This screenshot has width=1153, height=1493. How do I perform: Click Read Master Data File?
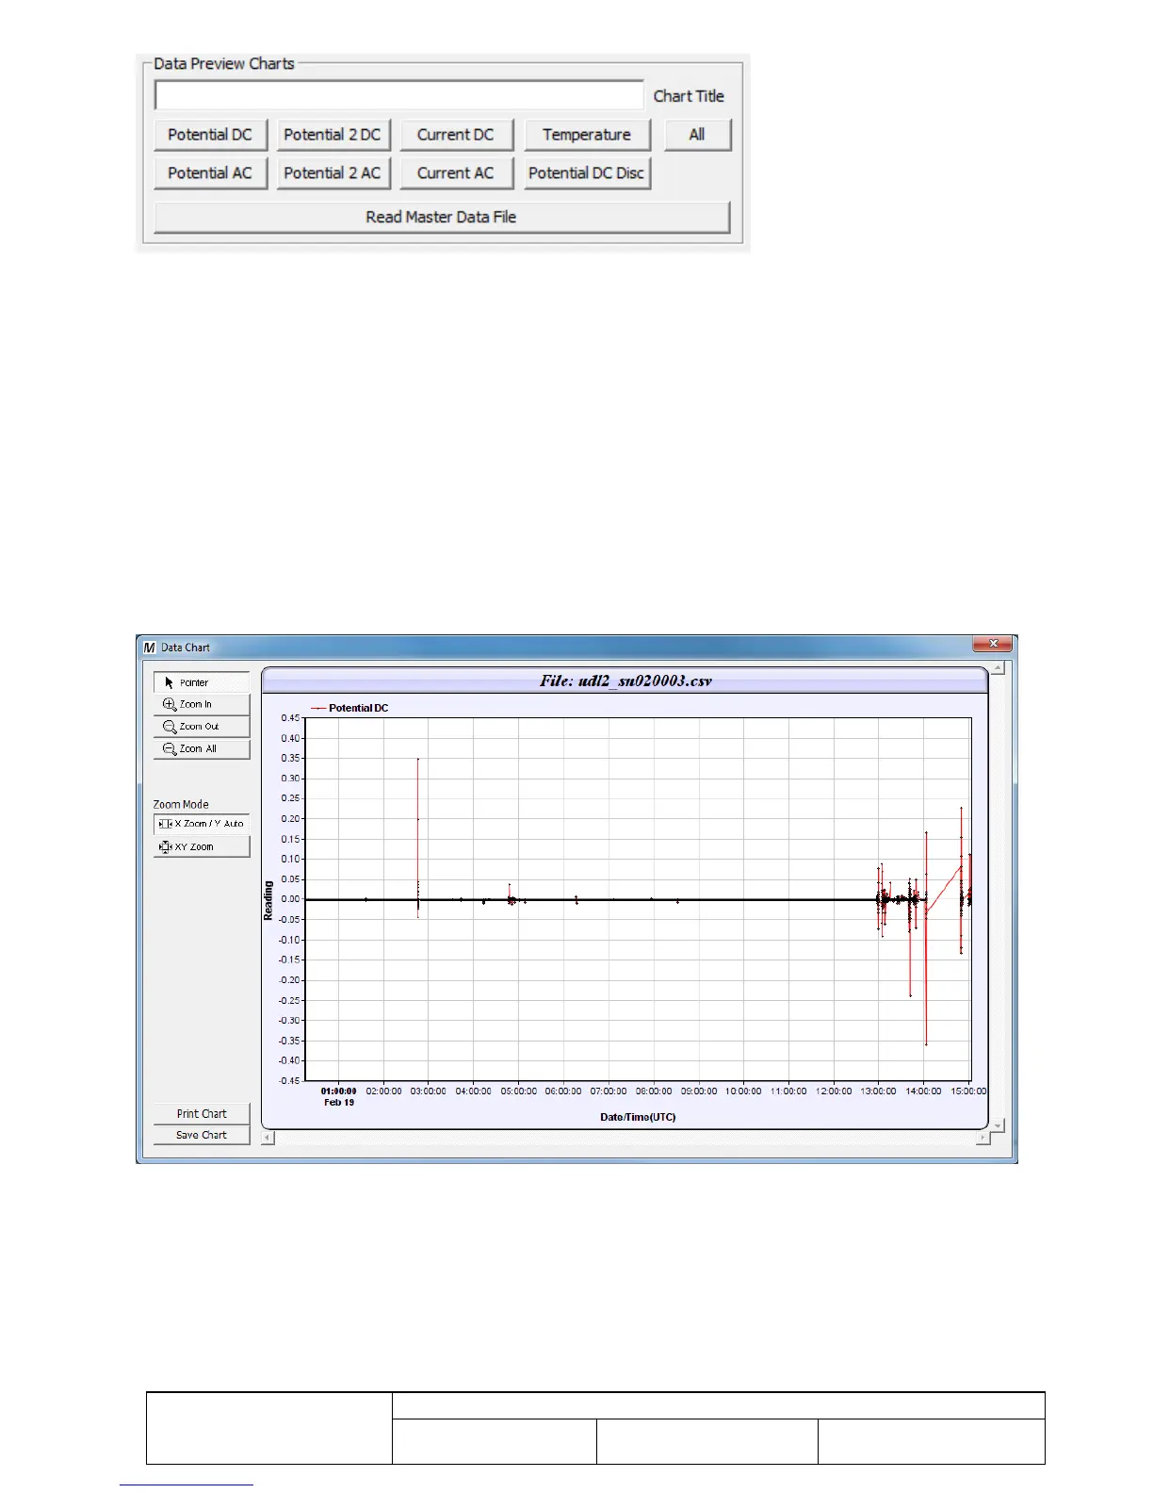(441, 217)
